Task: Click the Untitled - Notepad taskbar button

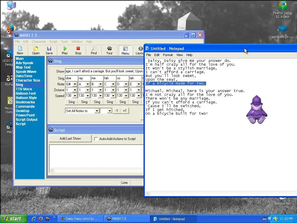Action: 173,219
